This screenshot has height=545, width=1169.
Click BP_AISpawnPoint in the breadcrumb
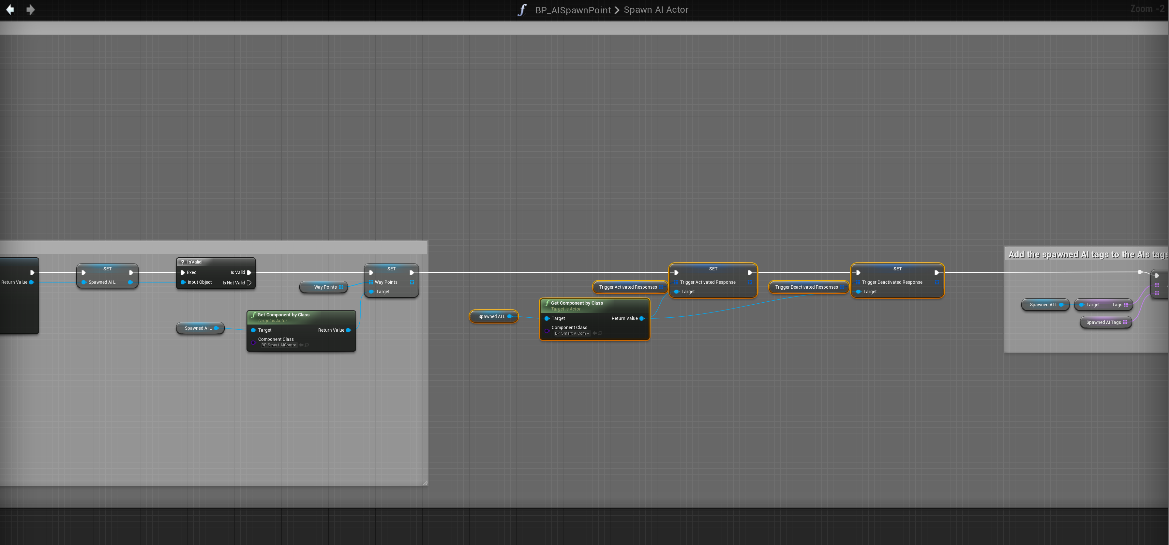click(x=573, y=10)
